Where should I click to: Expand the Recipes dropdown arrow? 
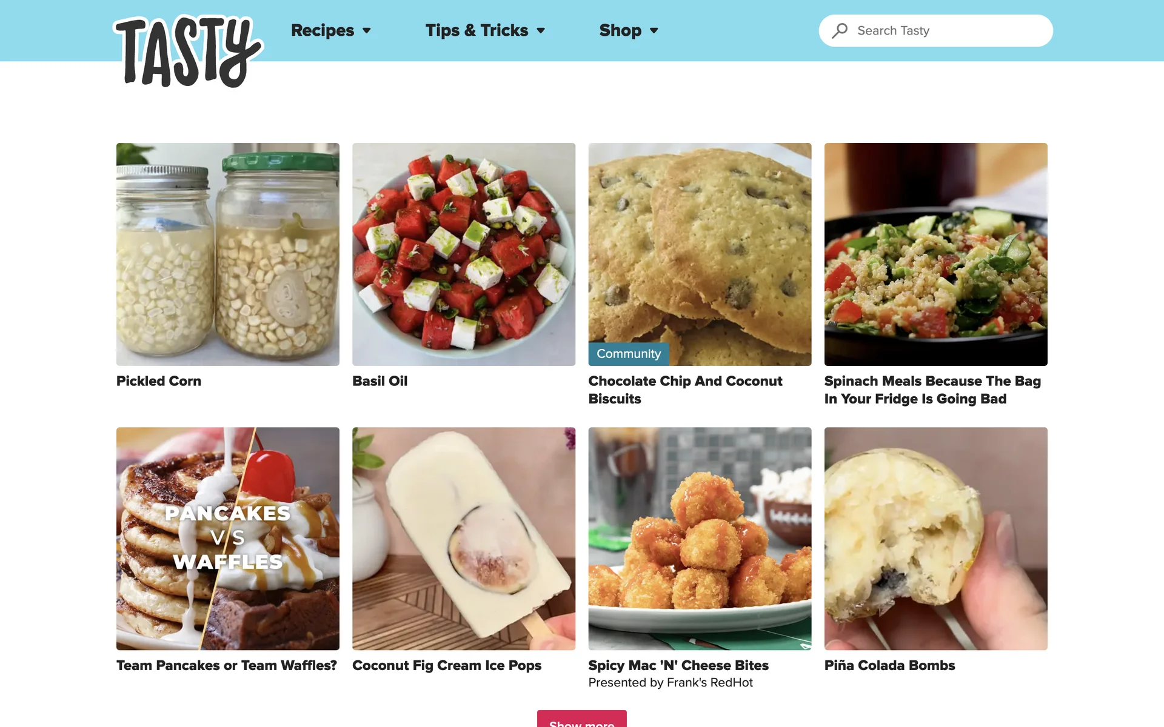click(x=367, y=30)
